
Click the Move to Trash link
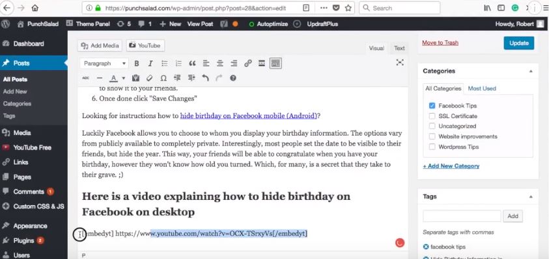(x=440, y=43)
